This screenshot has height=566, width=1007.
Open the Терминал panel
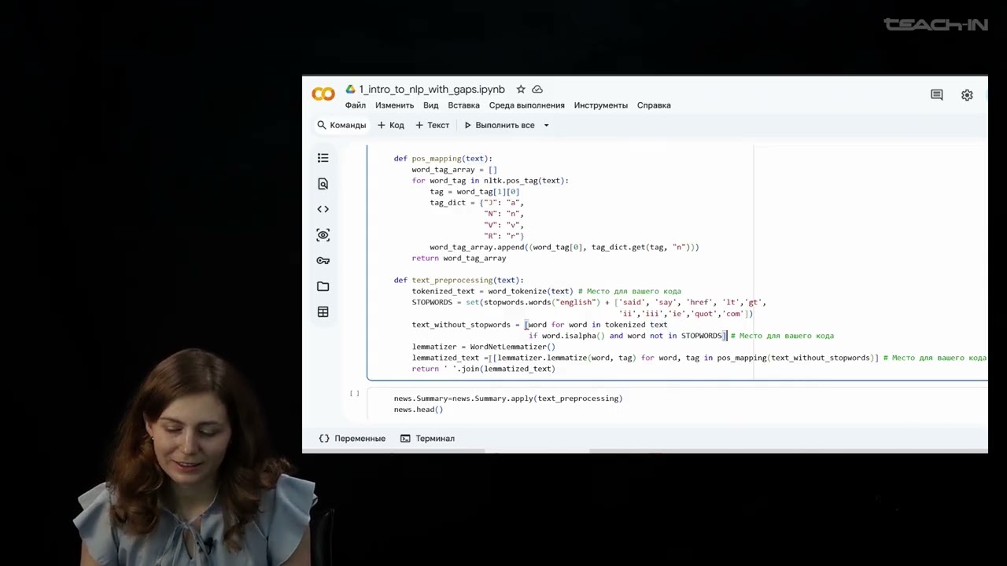[x=426, y=439]
